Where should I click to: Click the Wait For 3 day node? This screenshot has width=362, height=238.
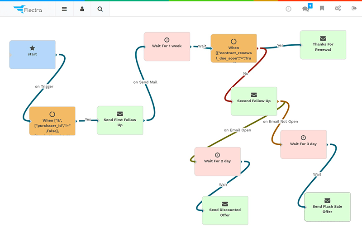click(303, 144)
